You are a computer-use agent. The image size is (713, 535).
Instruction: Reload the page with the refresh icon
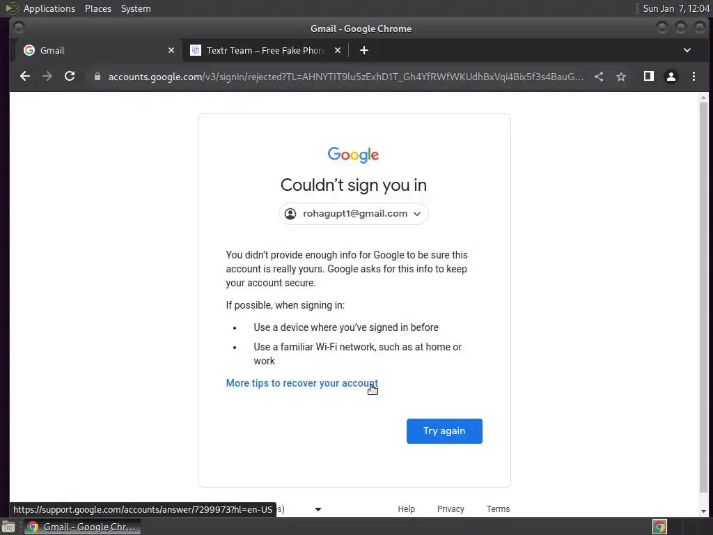70,77
